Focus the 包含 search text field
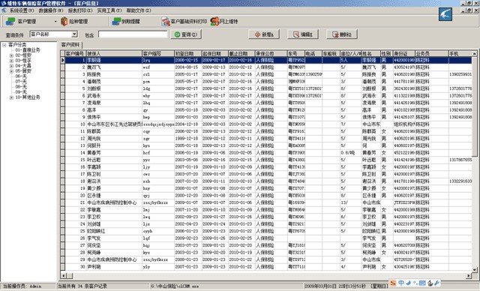480x291 pixels. click(133, 34)
